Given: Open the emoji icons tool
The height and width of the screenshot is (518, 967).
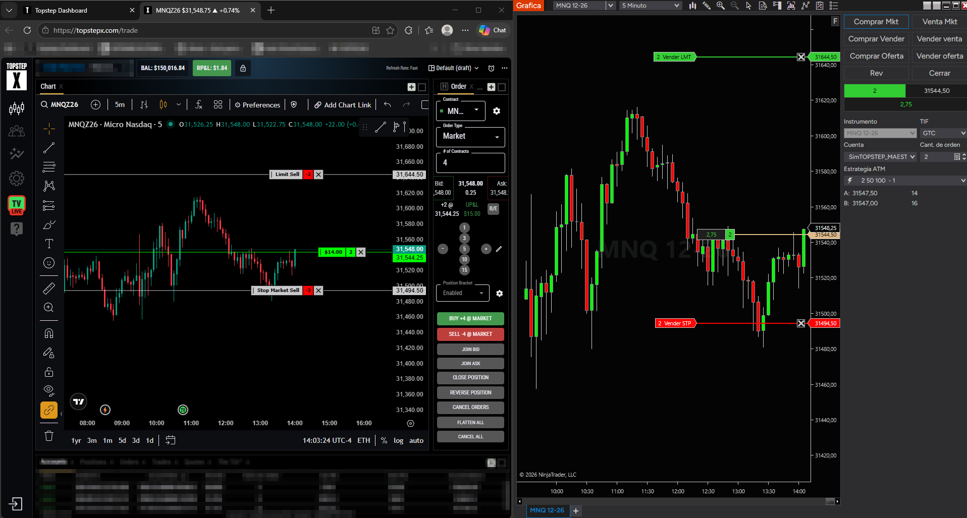Looking at the screenshot, I should 49,263.
